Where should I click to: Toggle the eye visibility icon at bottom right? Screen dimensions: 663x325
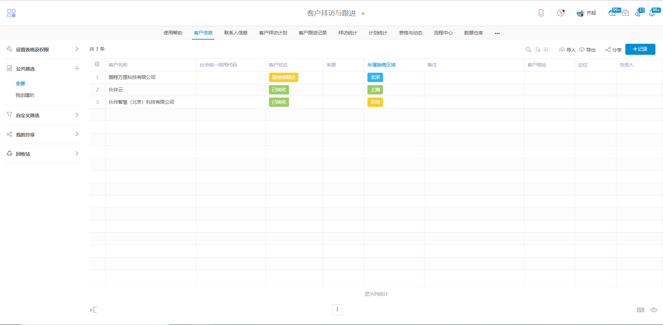(x=653, y=310)
